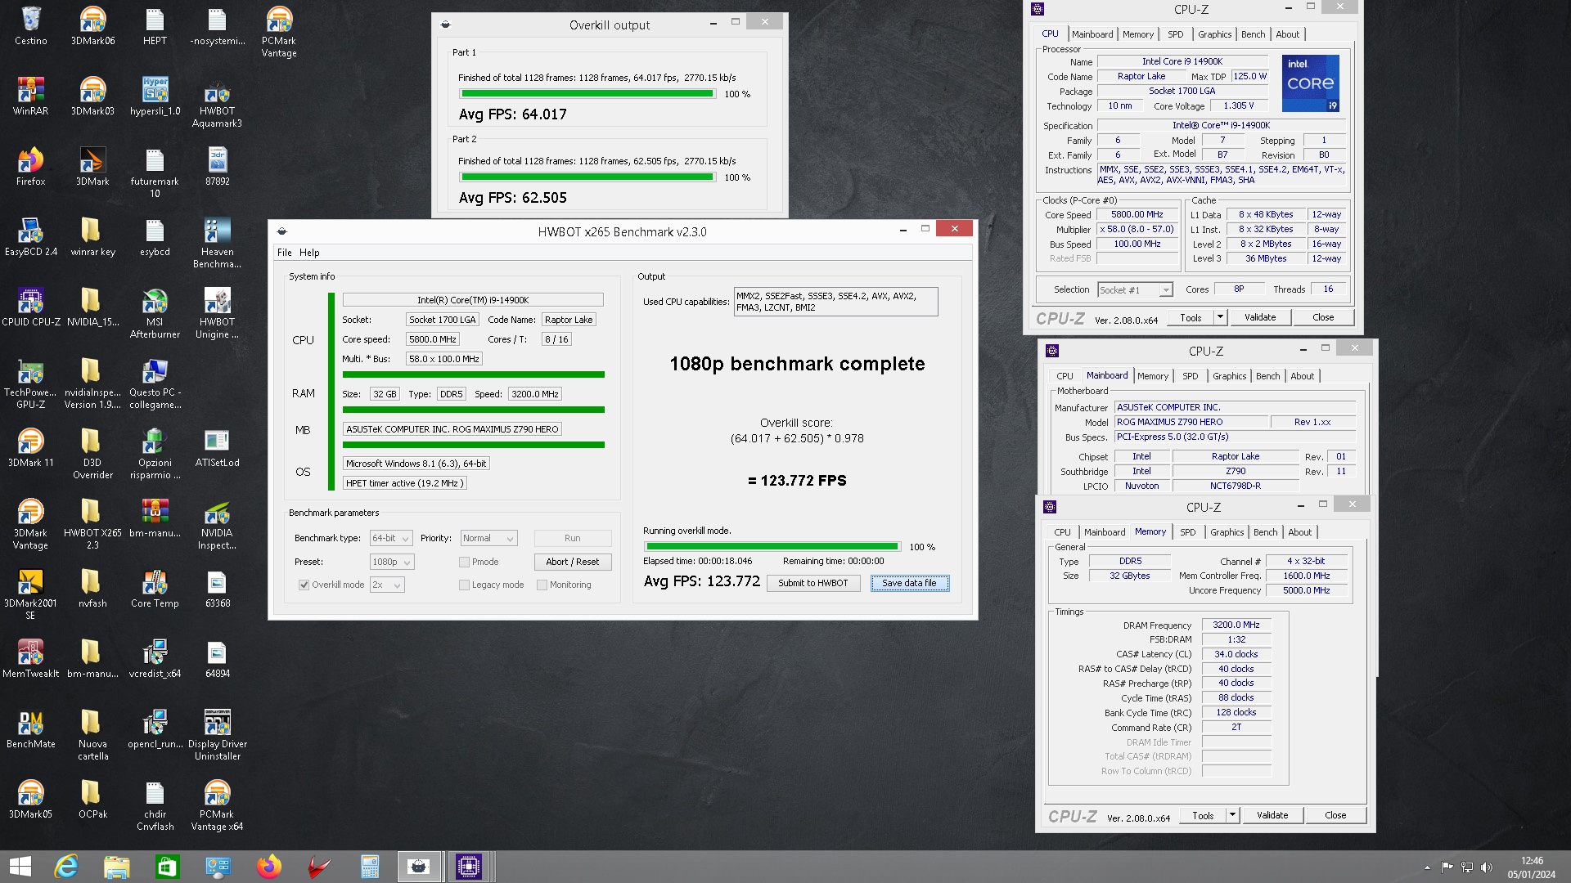This screenshot has height=883, width=1571.
Task: Click the Running overkill mode progress bar
Action: pyautogui.click(x=772, y=547)
